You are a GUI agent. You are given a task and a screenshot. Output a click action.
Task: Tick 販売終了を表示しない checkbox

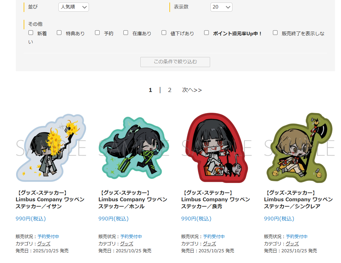click(x=275, y=33)
